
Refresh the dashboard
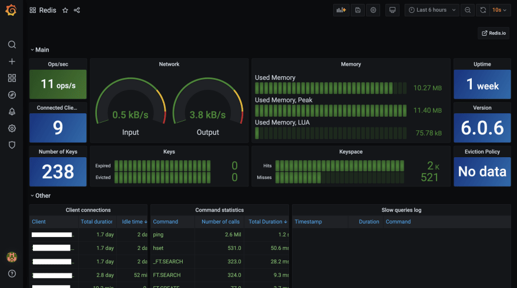pyautogui.click(x=483, y=10)
